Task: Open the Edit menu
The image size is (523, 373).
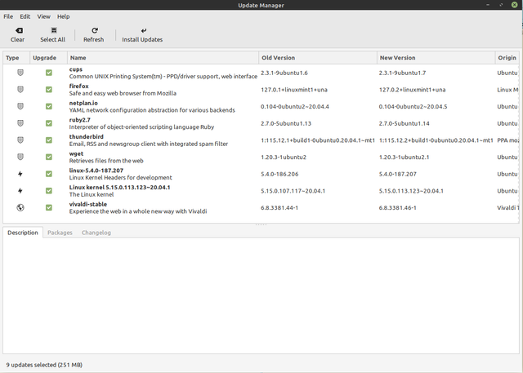Action: click(25, 16)
